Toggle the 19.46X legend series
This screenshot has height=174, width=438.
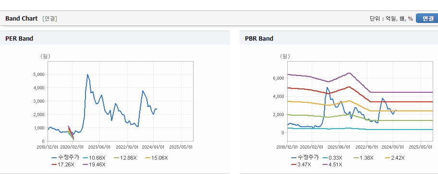(94, 164)
